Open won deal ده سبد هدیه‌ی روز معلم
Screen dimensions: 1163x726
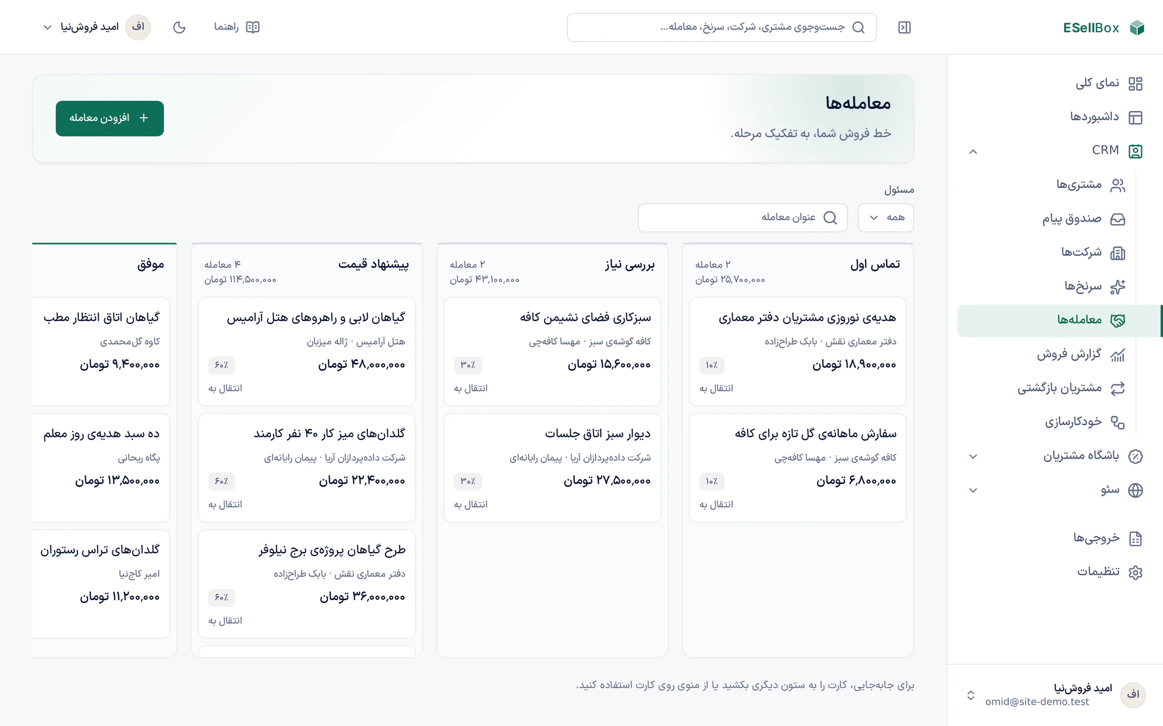coord(101,434)
